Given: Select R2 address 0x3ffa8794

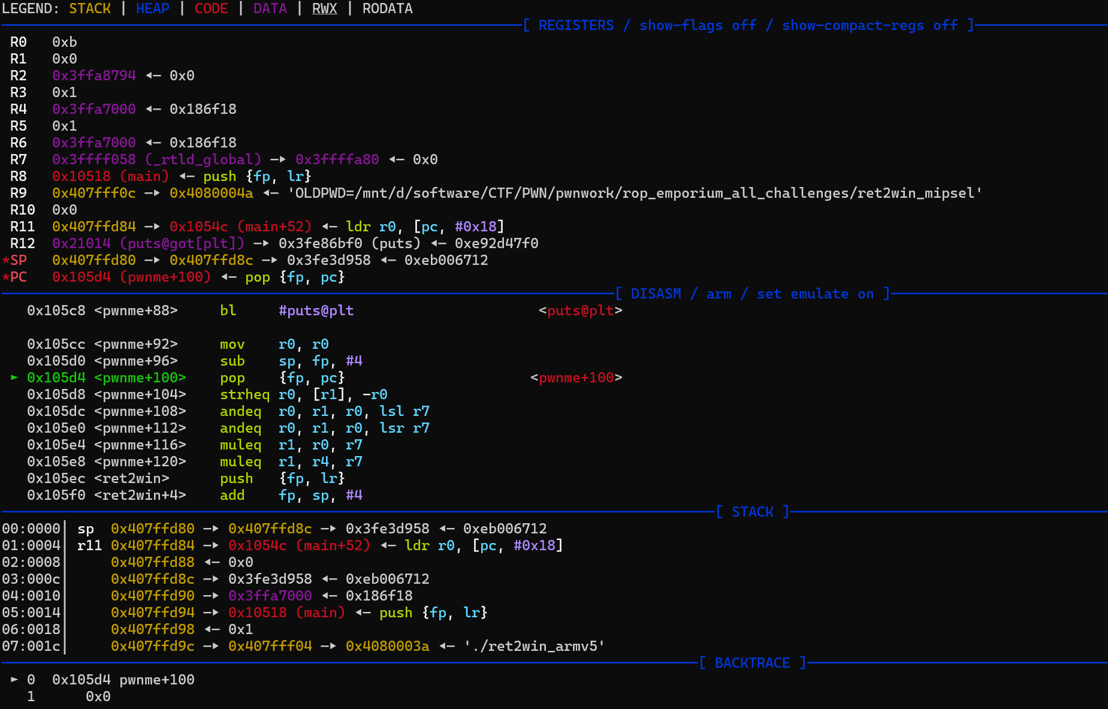Looking at the screenshot, I should click(94, 76).
